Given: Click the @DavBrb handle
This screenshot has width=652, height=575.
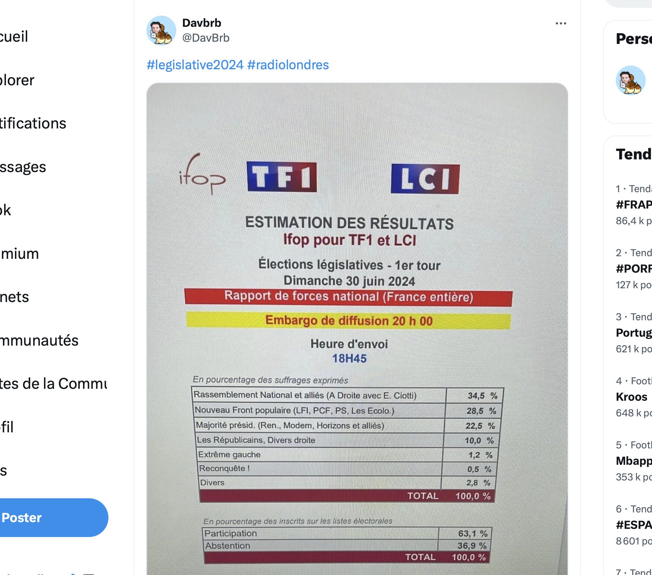Looking at the screenshot, I should tap(206, 38).
